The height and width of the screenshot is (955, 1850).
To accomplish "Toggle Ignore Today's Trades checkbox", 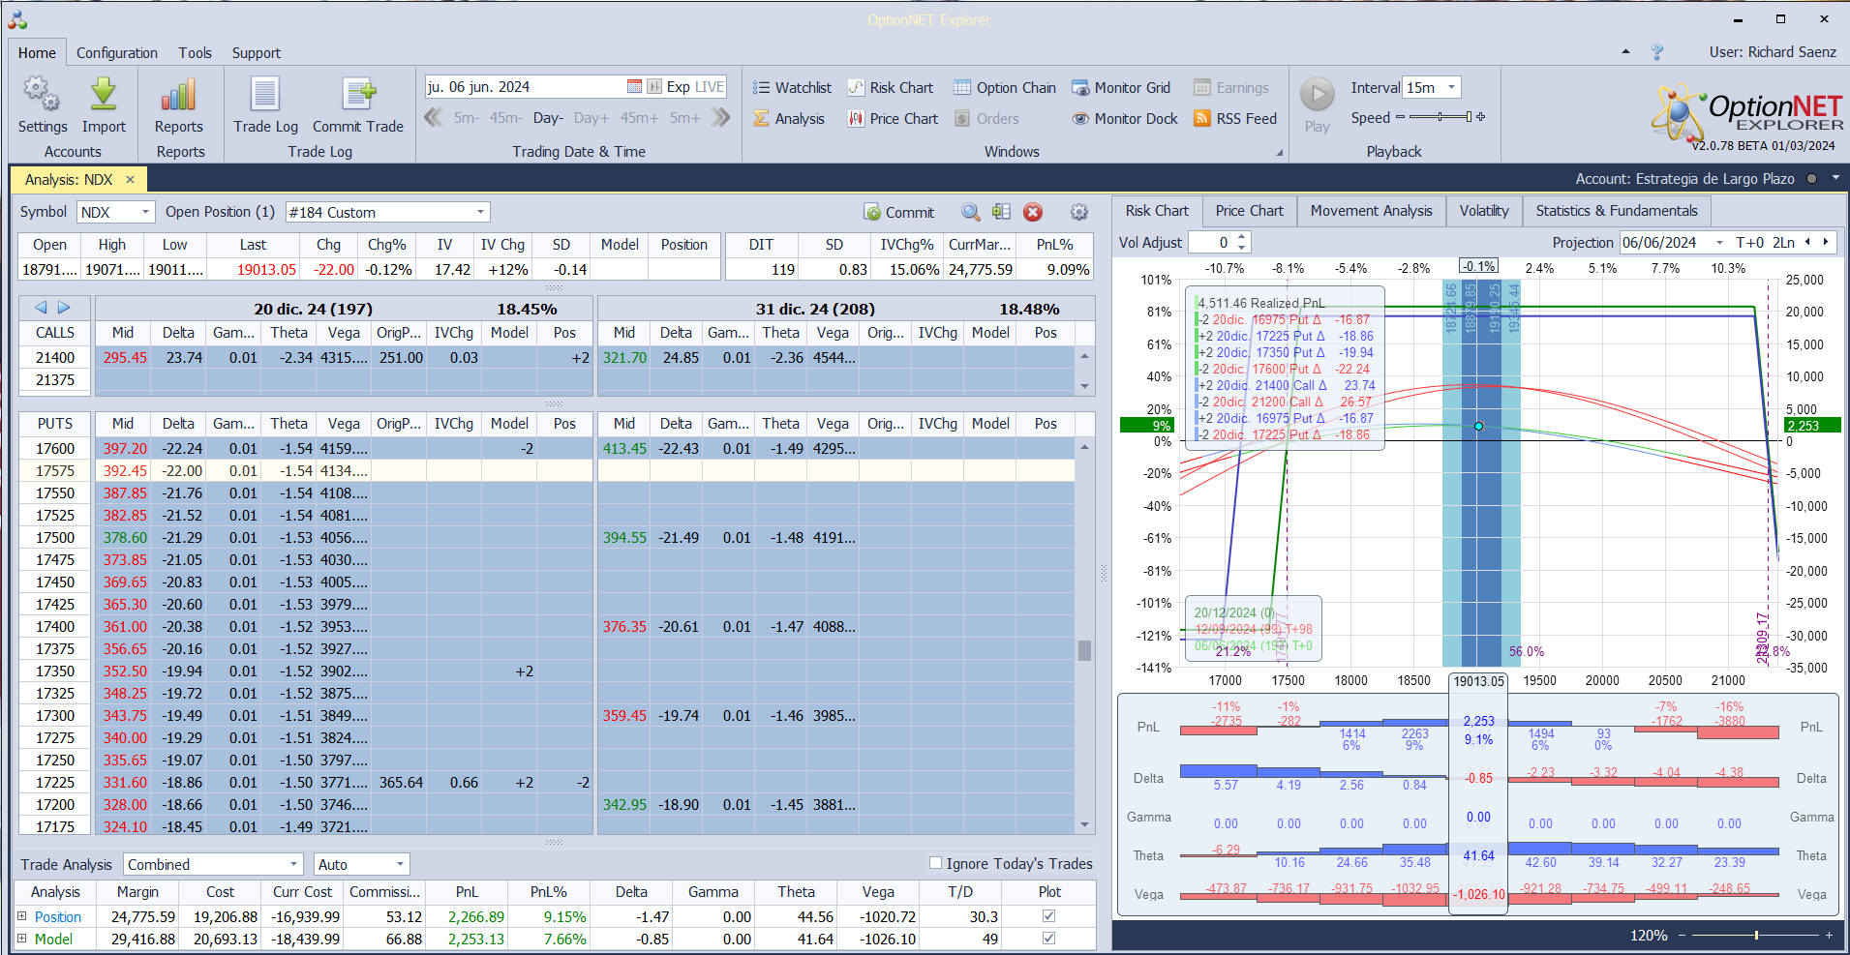I will pos(935,863).
